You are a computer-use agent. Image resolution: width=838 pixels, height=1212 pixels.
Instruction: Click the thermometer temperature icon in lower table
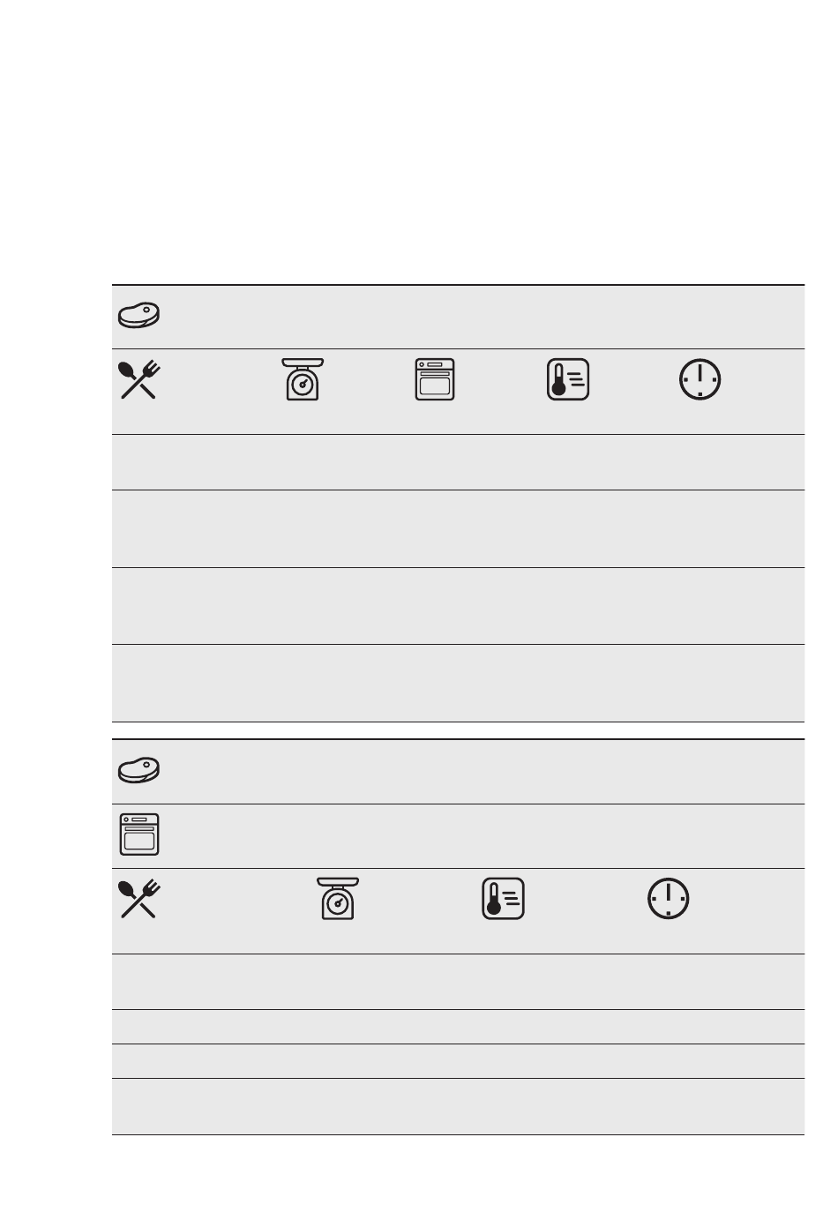504,899
